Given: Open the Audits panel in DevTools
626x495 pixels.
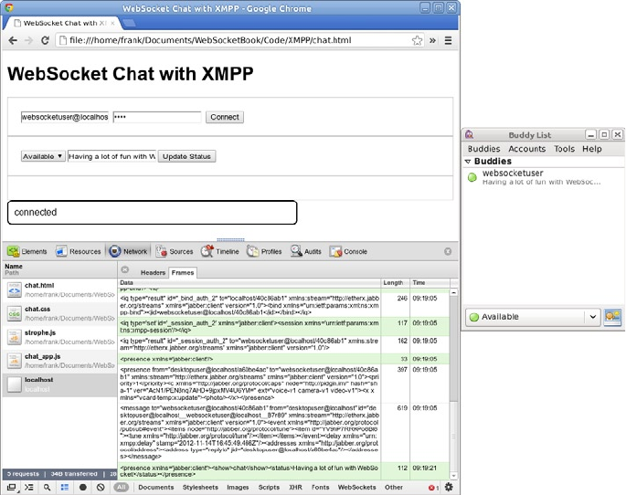Looking at the screenshot, I should (306, 251).
